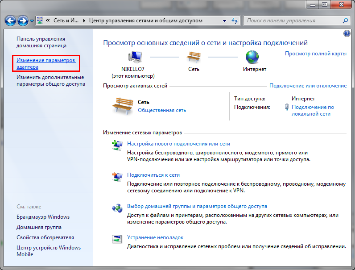Open 'Подключиться к сети' link
The height and width of the screenshot is (270, 355).
click(x=153, y=175)
